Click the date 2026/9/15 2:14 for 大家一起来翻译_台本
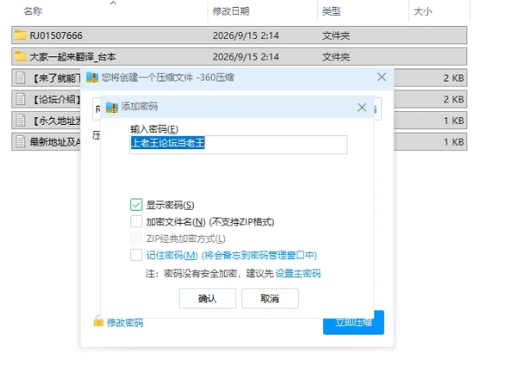The height and width of the screenshot is (378, 522). (246, 57)
